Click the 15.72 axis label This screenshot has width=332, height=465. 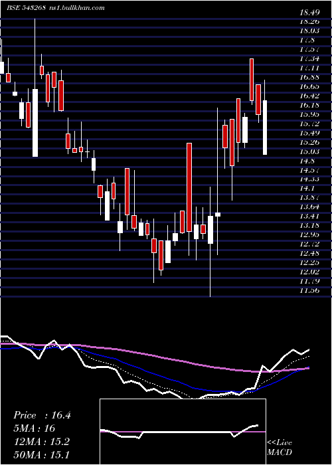tap(309, 124)
